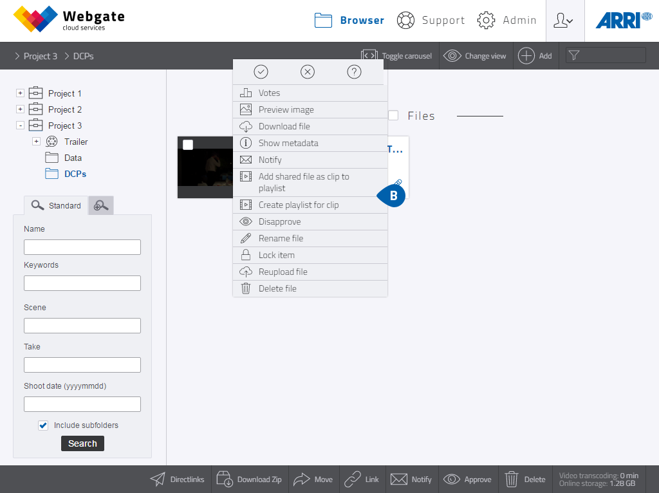Image resolution: width=659 pixels, height=493 pixels.
Task: Open Votes from the context menu
Action: point(310,93)
